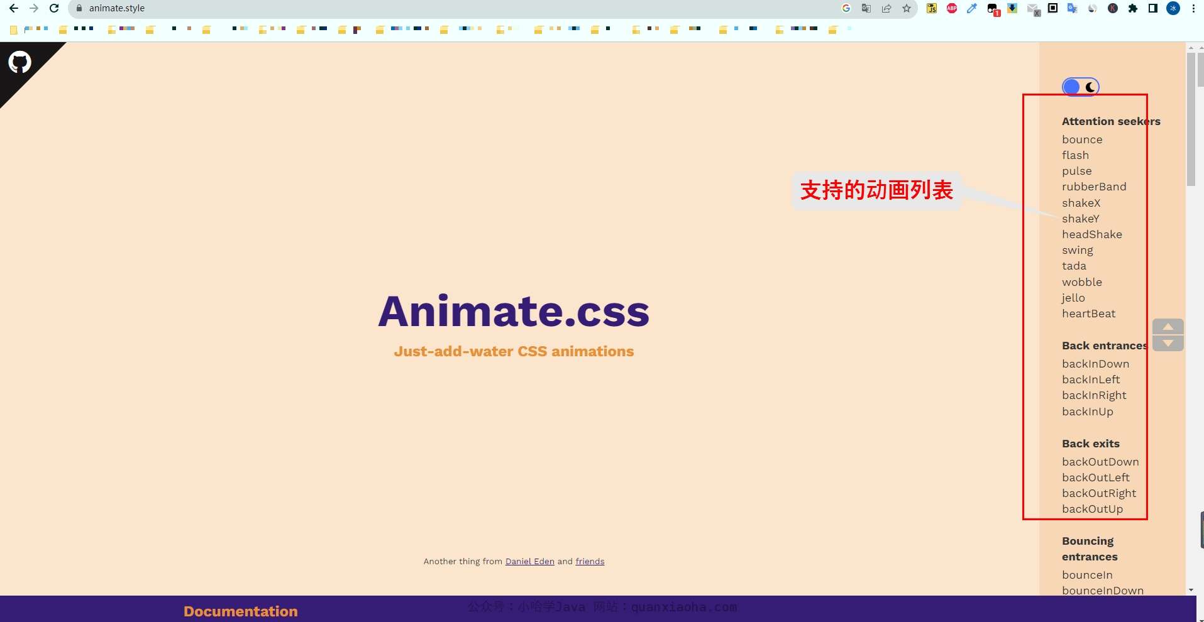The height and width of the screenshot is (622, 1204).
Task: Open the blue download arrow extension
Action: click(1012, 8)
